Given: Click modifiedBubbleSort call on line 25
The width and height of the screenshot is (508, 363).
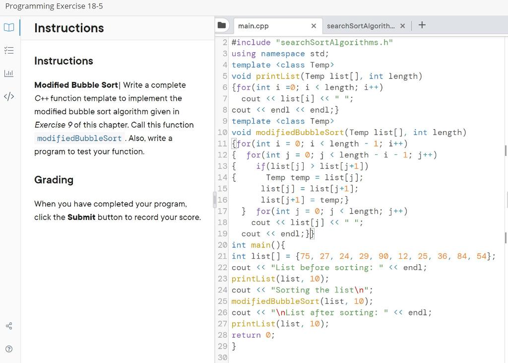Looking at the screenshot, I should pyautogui.click(x=302, y=301).
